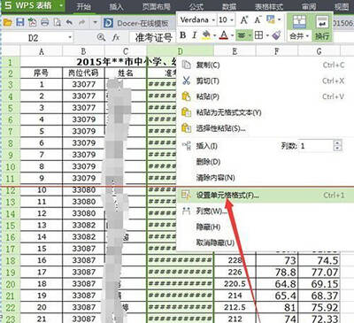Screen dimensions: 354x323
Task: Click the red font color swatch
Action: [224, 35]
